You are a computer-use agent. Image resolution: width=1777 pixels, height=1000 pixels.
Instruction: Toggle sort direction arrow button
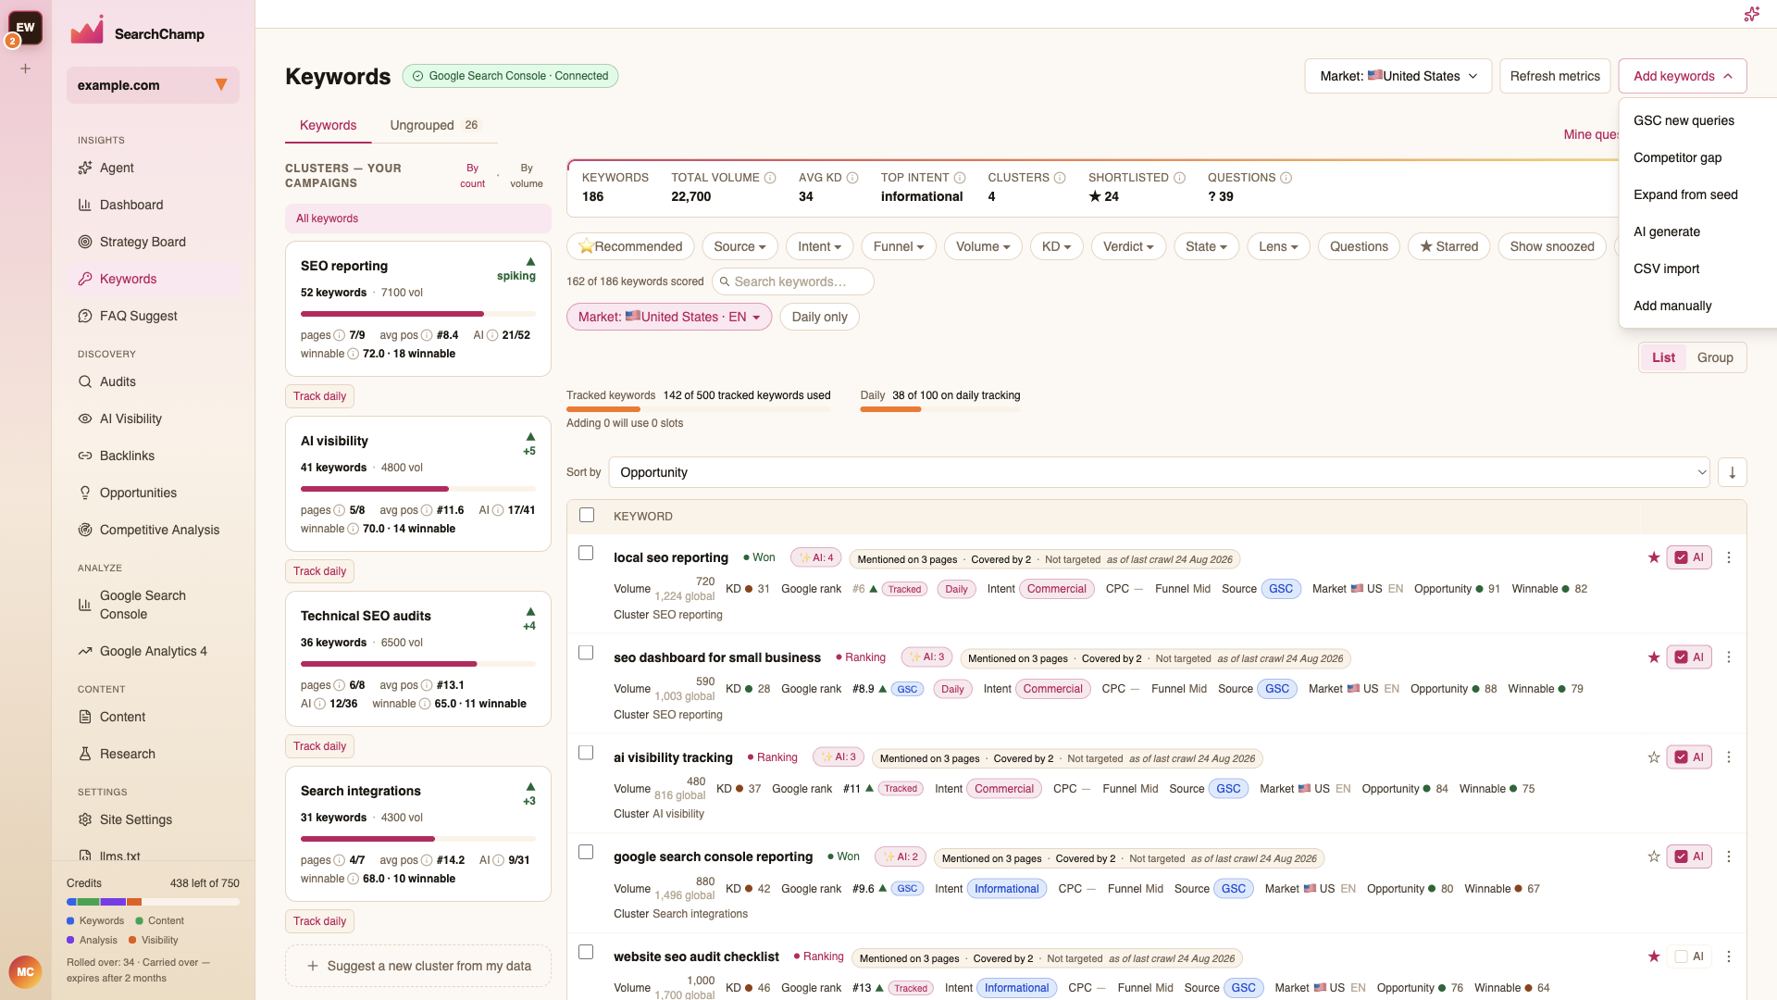coord(1733,472)
